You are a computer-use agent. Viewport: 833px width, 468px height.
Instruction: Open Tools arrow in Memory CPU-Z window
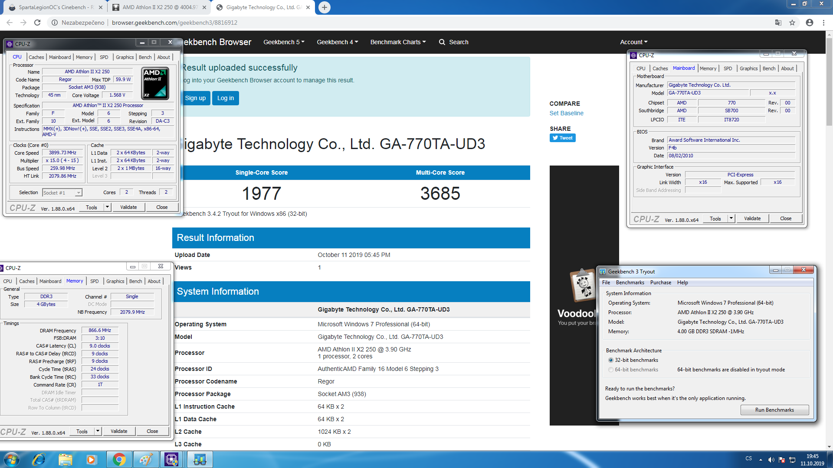(98, 431)
